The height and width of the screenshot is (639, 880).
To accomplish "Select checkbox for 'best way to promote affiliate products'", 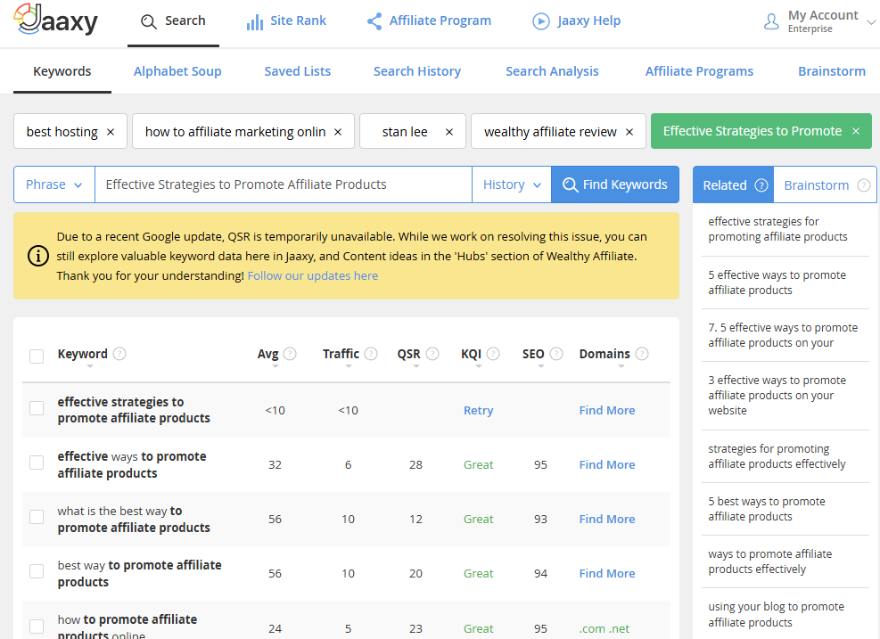I will coord(37,571).
